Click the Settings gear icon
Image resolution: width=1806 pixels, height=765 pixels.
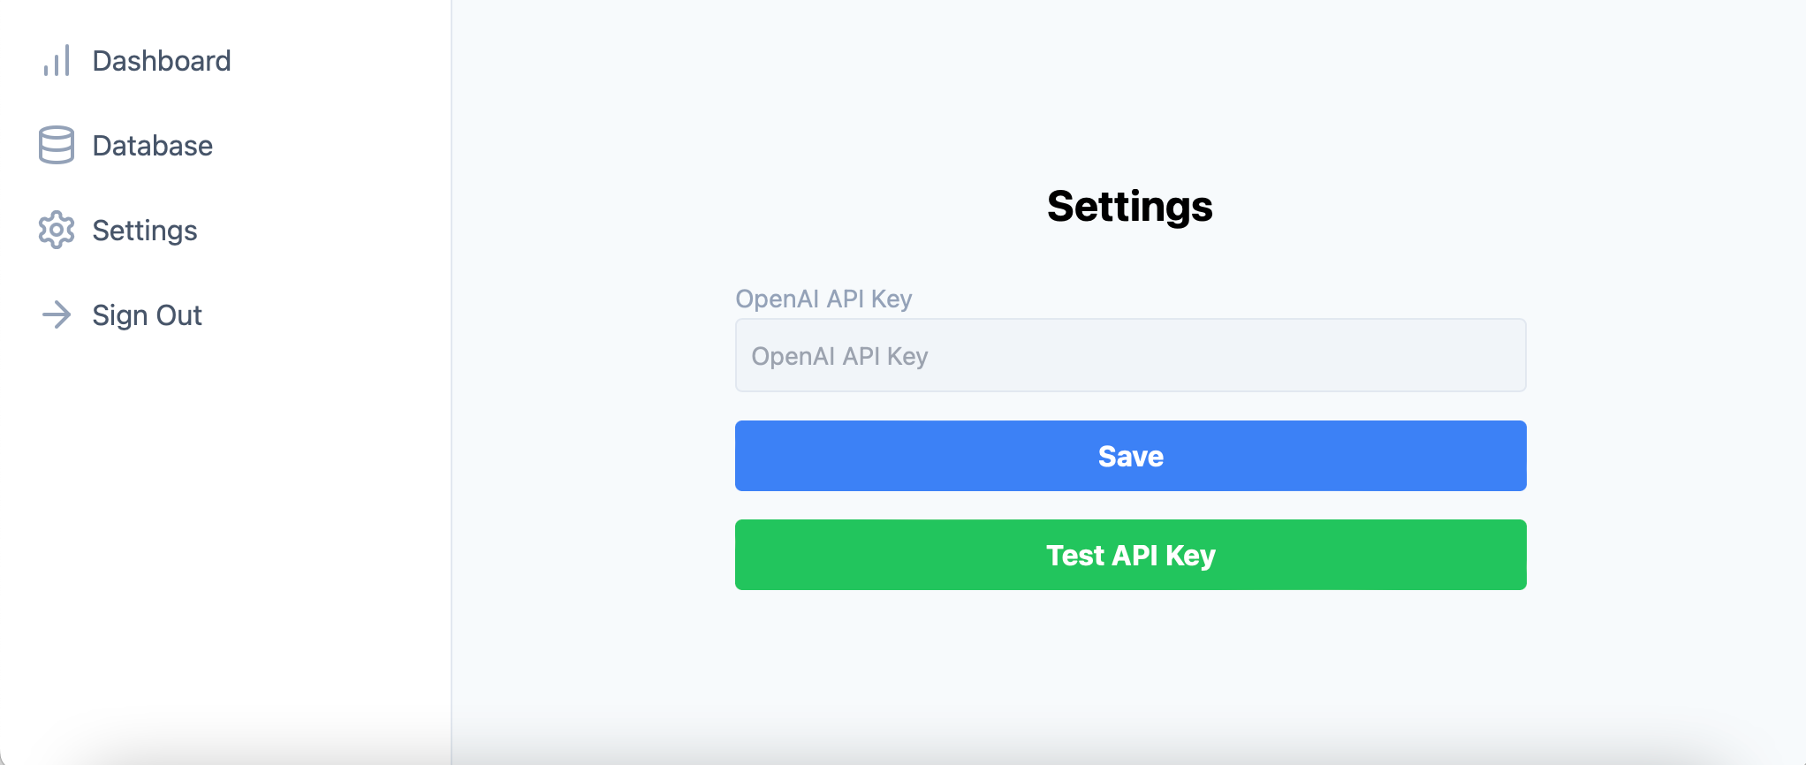pos(57,231)
